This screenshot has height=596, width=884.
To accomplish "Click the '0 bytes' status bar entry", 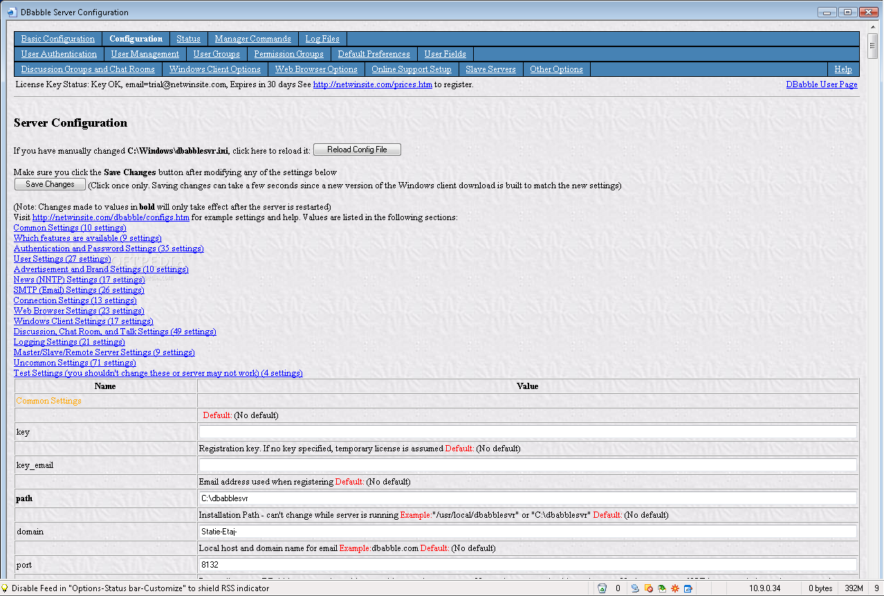I will tap(820, 588).
